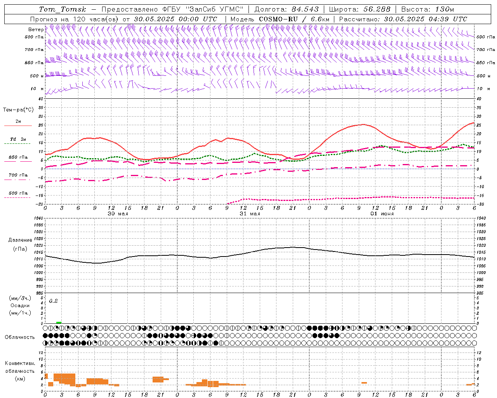
Task: Click the '(км)' convective height unit label
Action: pos(20,379)
